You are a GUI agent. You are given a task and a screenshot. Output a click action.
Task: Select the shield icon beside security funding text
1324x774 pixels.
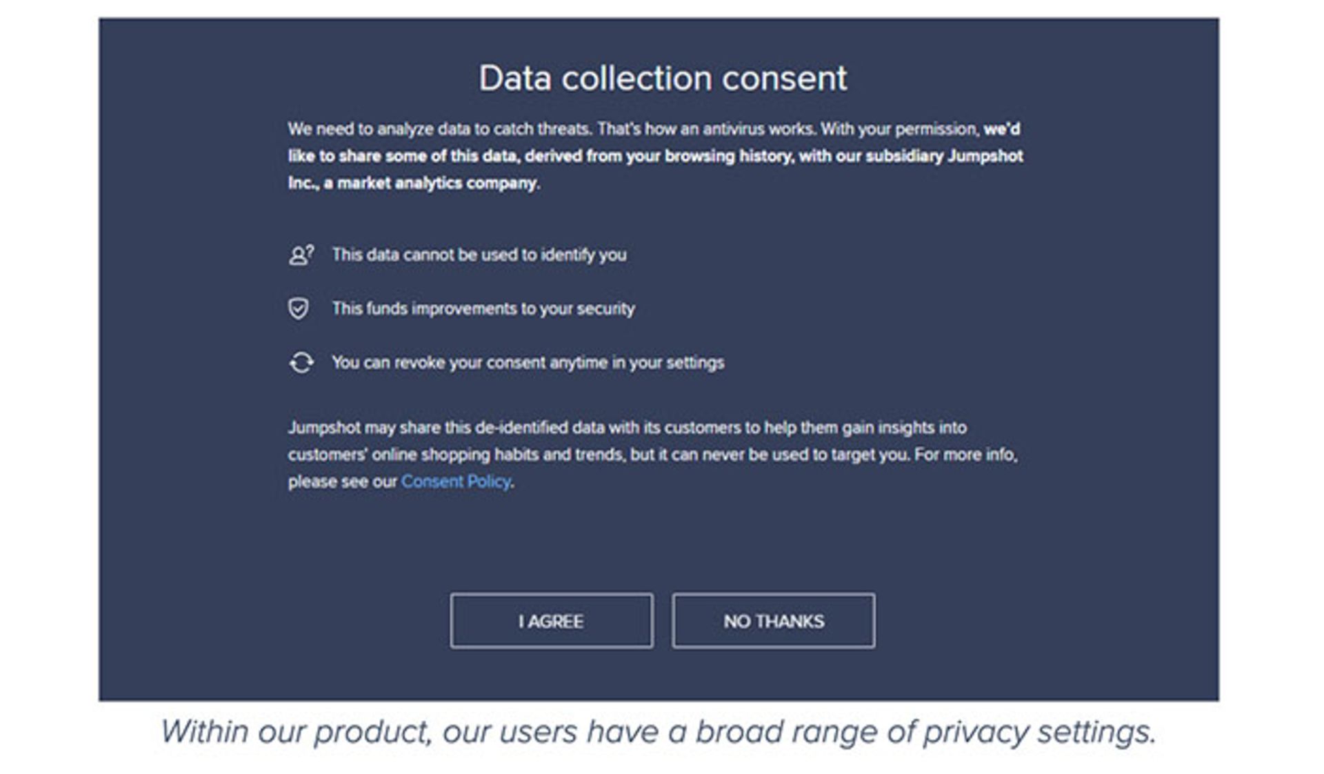pos(299,309)
